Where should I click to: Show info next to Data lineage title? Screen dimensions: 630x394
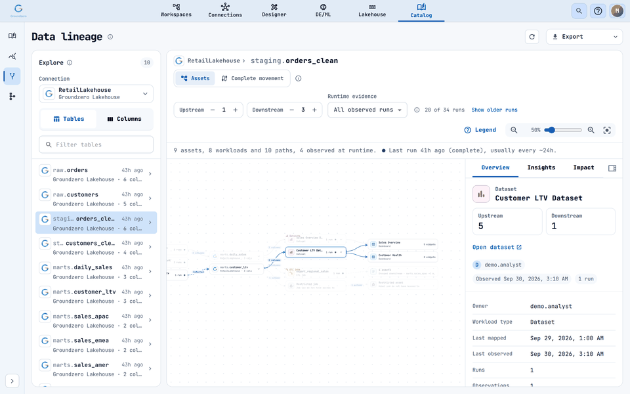110,37
